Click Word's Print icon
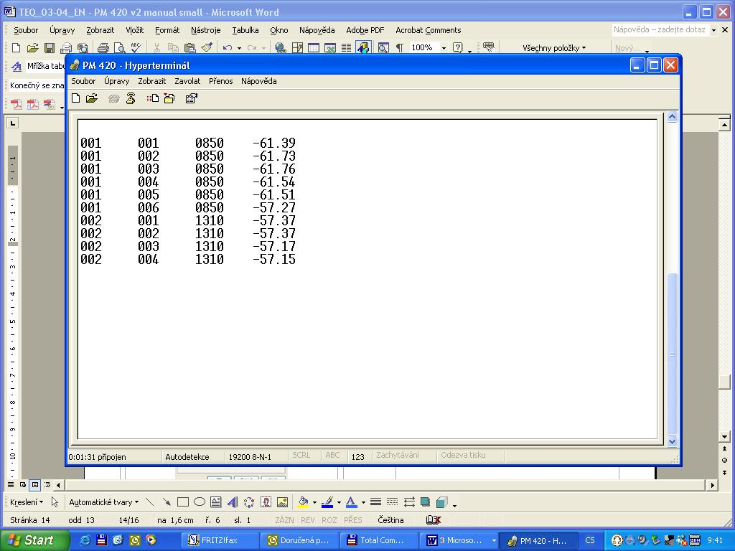The height and width of the screenshot is (551, 735). (103, 48)
